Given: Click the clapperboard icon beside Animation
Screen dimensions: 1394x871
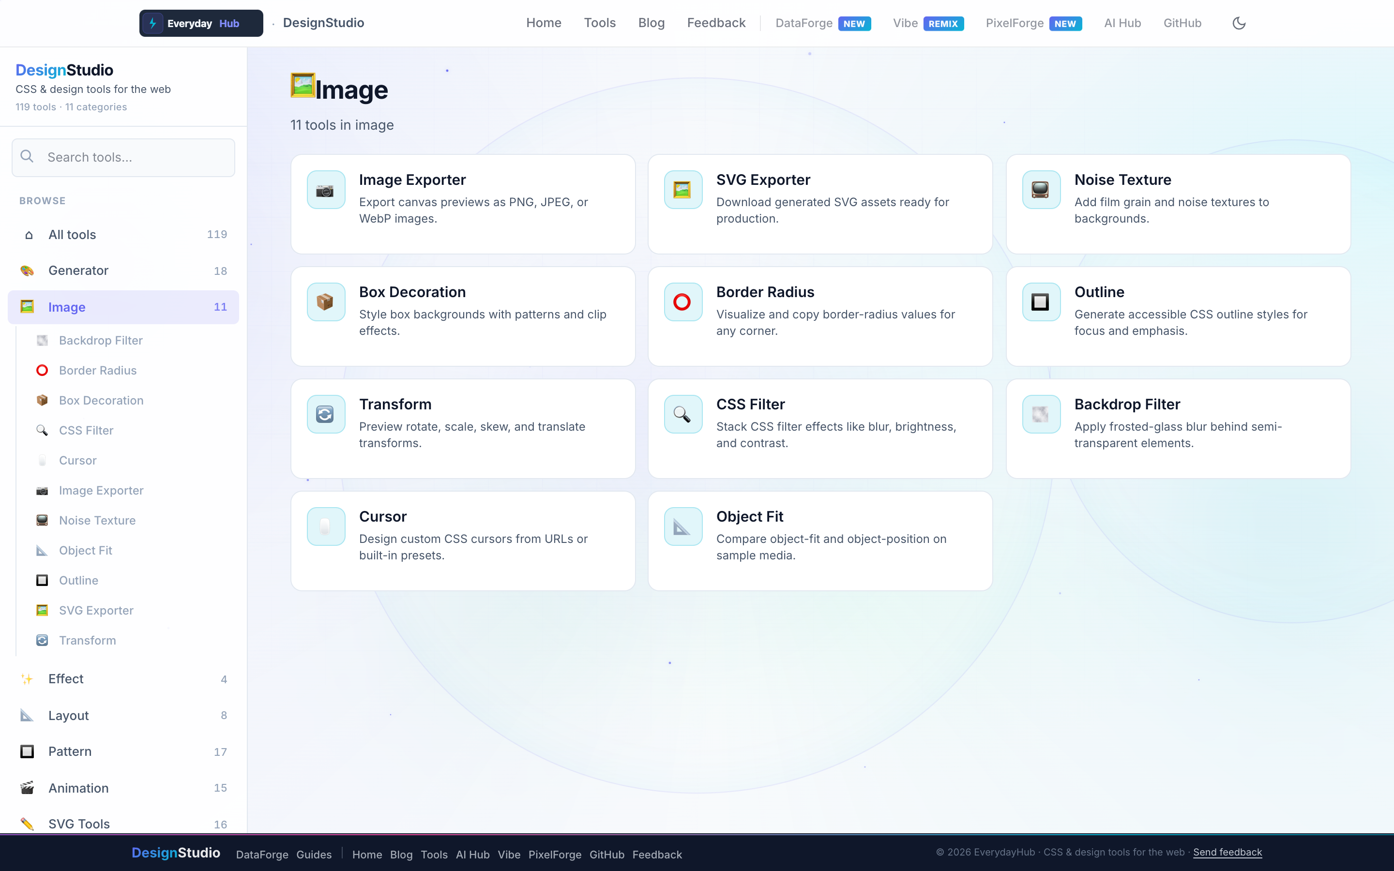Looking at the screenshot, I should point(27,788).
